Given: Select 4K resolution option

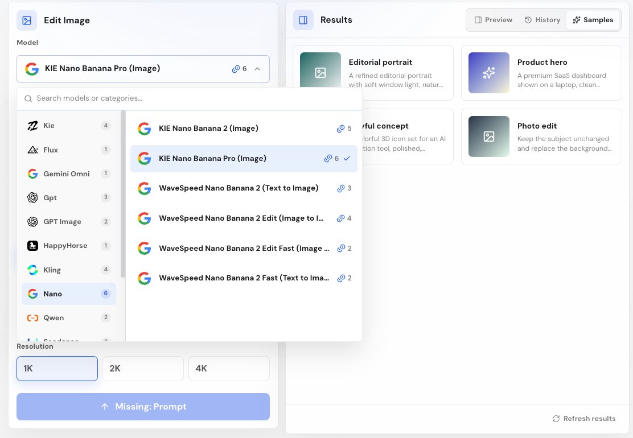Looking at the screenshot, I should coord(229,368).
